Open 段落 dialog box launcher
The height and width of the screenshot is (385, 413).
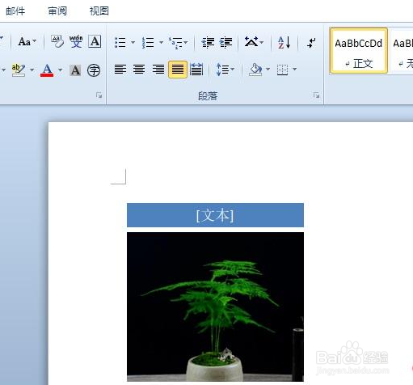[x=316, y=95]
